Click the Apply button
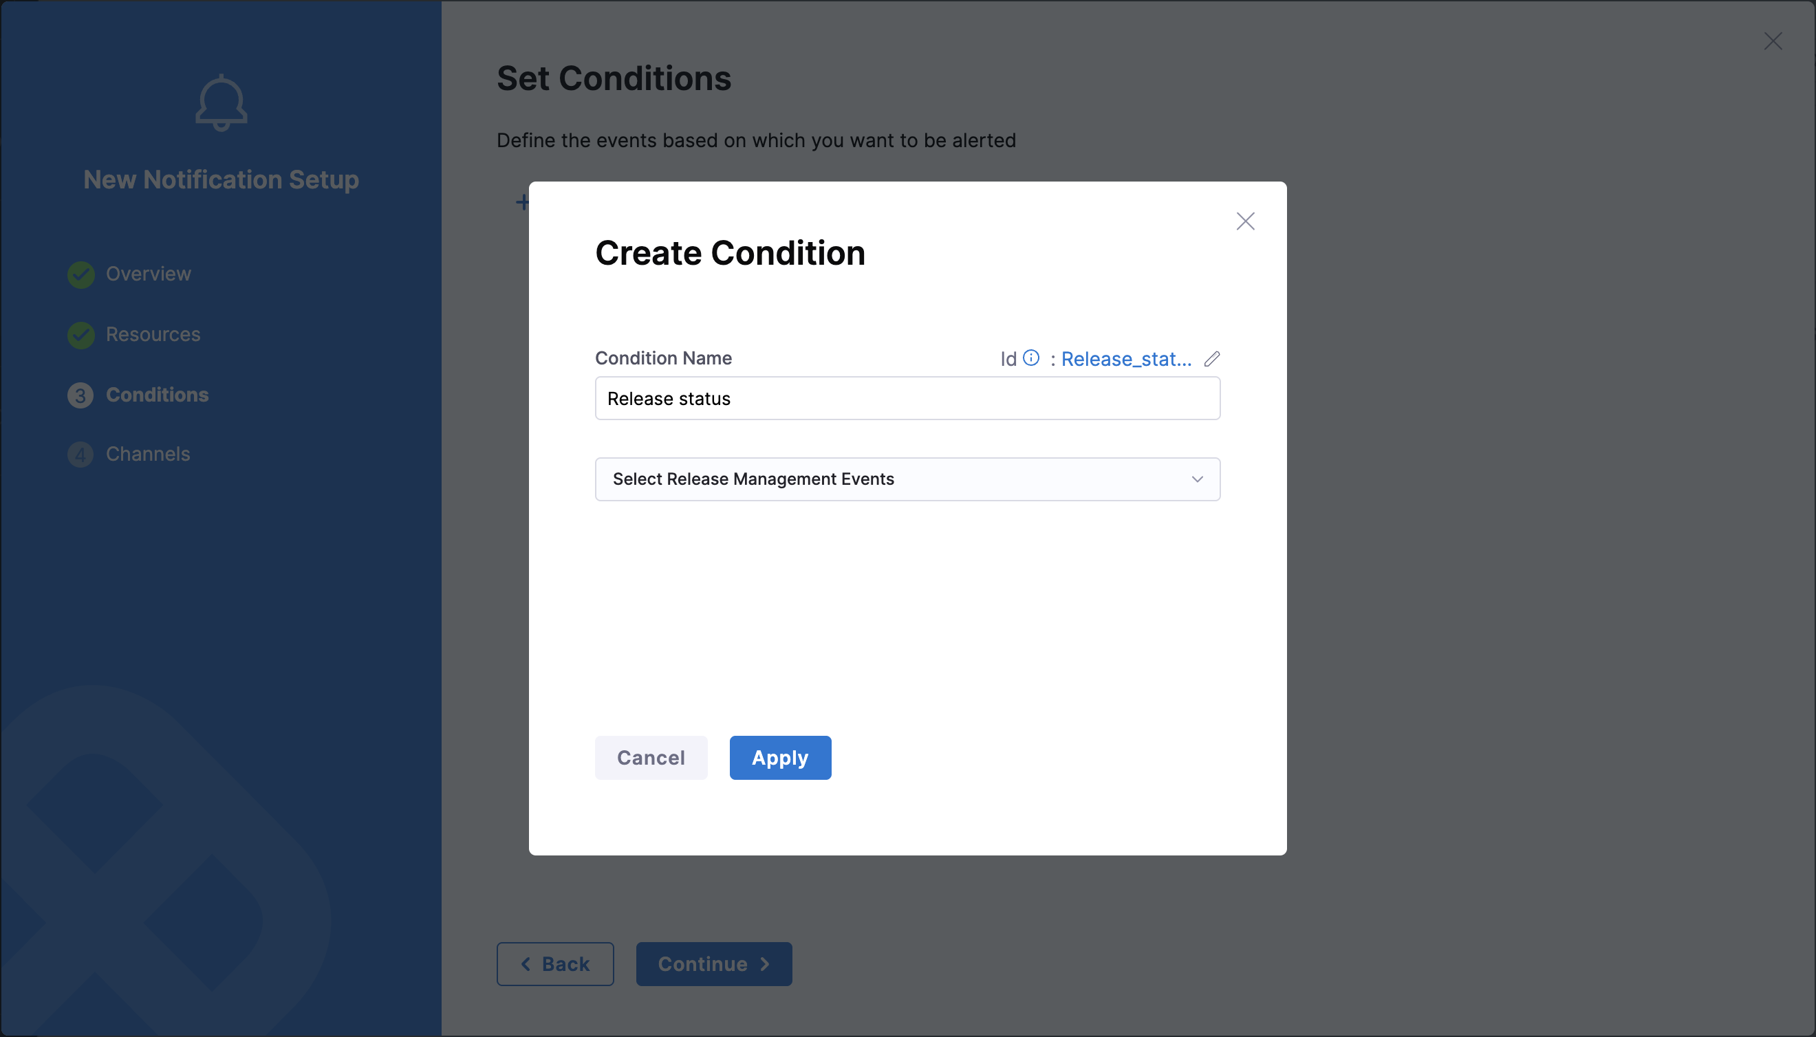Viewport: 1816px width, 1037px height. [780, 758]
